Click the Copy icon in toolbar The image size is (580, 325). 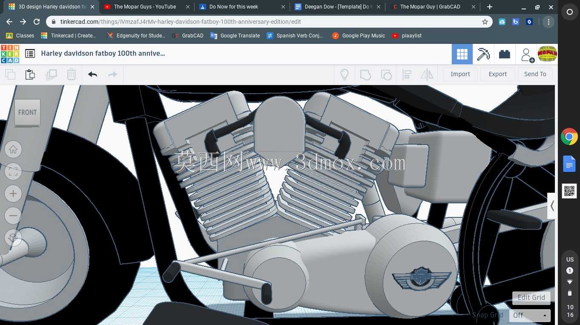[x=10, y=74]
